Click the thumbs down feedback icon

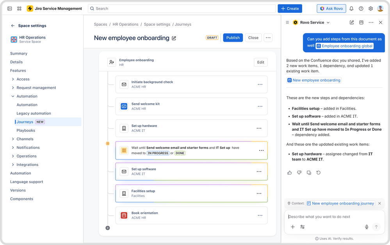coord(299,173)
